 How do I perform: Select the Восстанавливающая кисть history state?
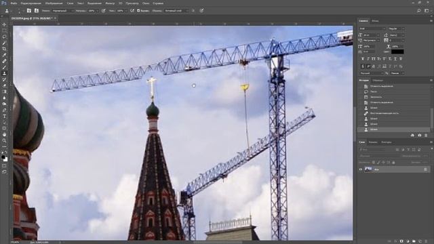[384, 113]
